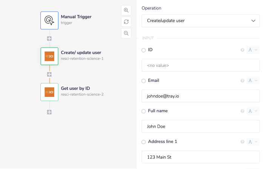Open help icon for the Email field
Viewport: 264px width, 169px height.
tap(243, 81)
